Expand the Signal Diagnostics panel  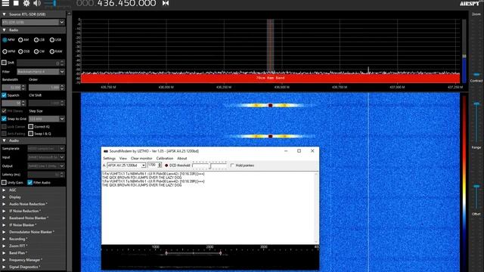tap(4, 267)
